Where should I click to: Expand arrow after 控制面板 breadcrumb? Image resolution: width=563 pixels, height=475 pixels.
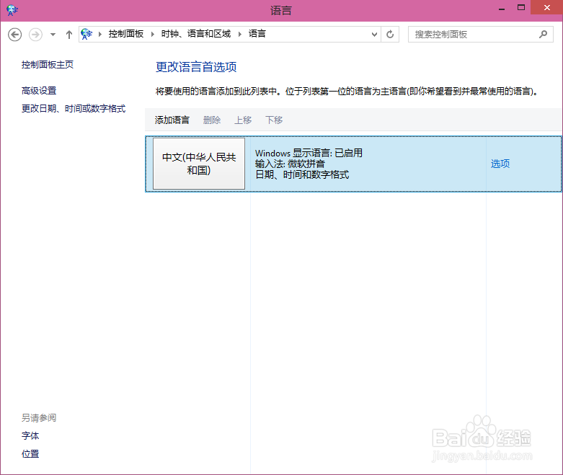[152, 34]
